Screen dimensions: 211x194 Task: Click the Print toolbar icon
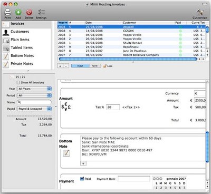tap(7, 12)
